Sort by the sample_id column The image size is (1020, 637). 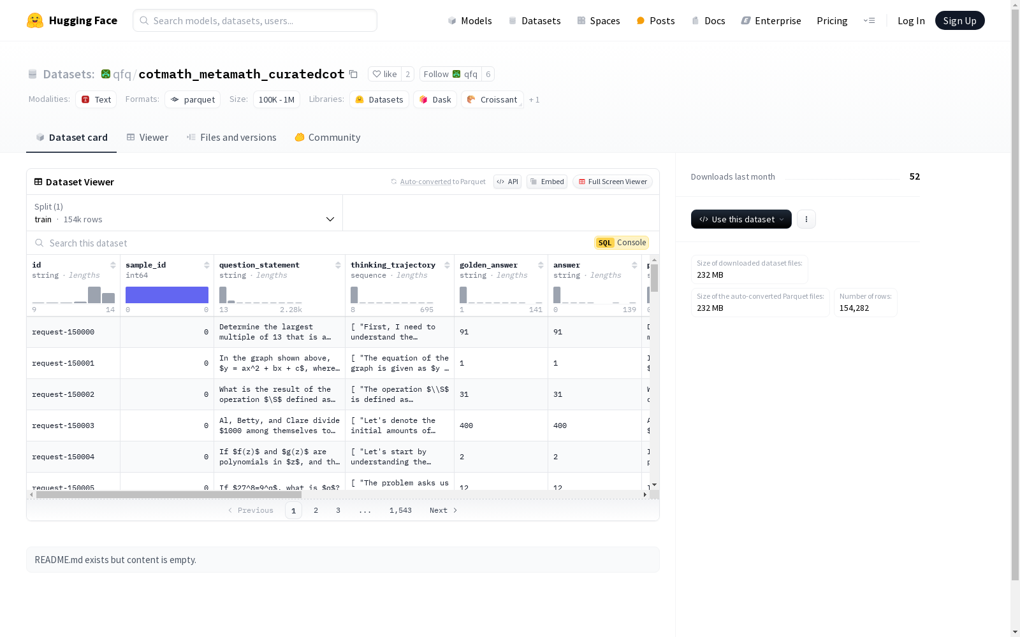pyautogui.click(x=207, y=265)
